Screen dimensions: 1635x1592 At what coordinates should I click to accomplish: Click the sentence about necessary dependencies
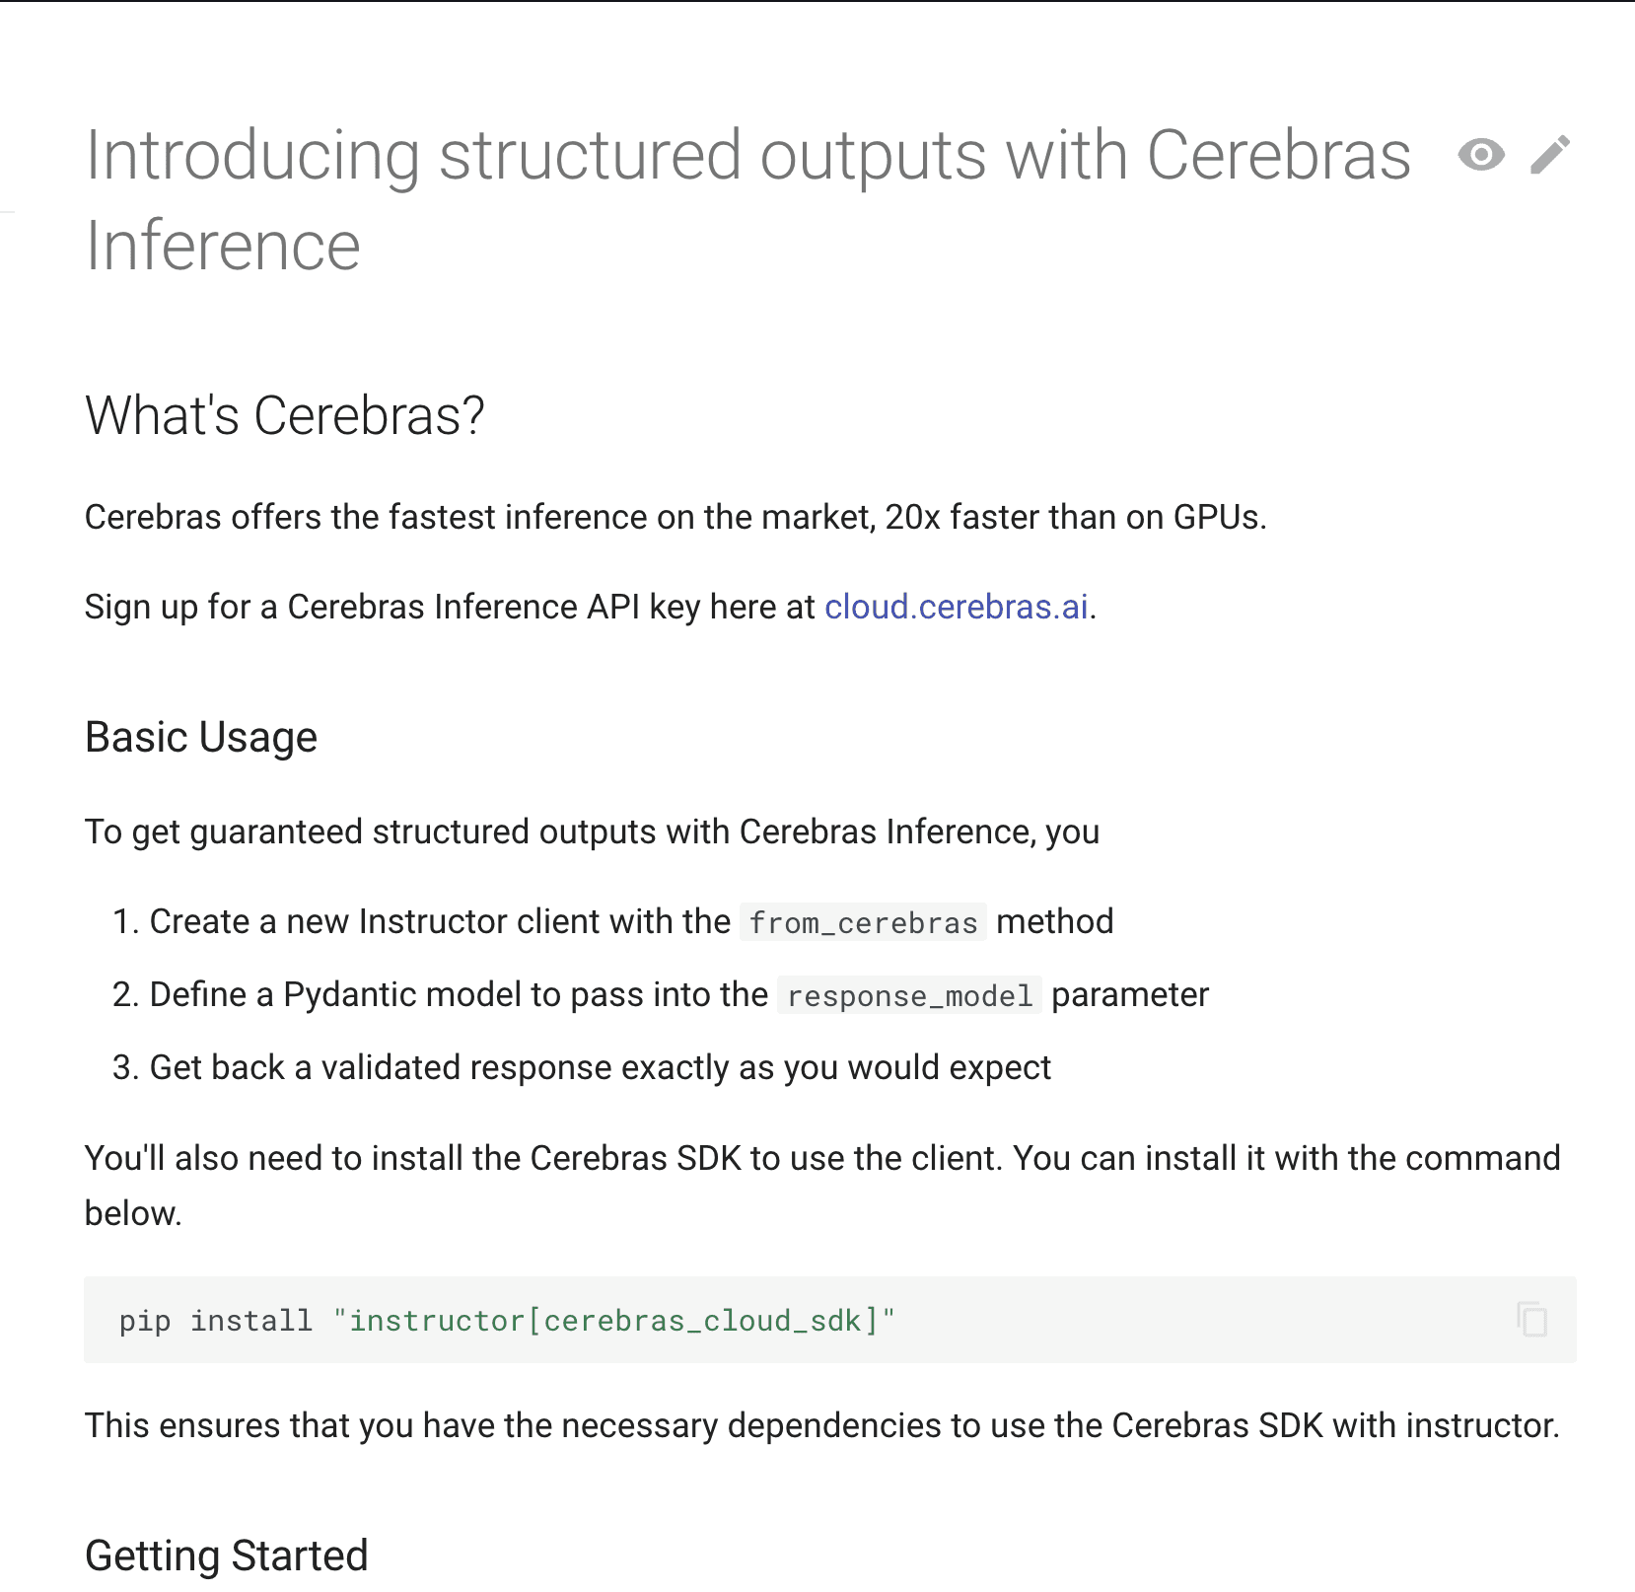pyautogui.click(x=822, y=1425)
